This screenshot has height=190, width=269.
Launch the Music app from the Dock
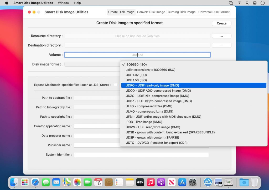click(151, 182)
